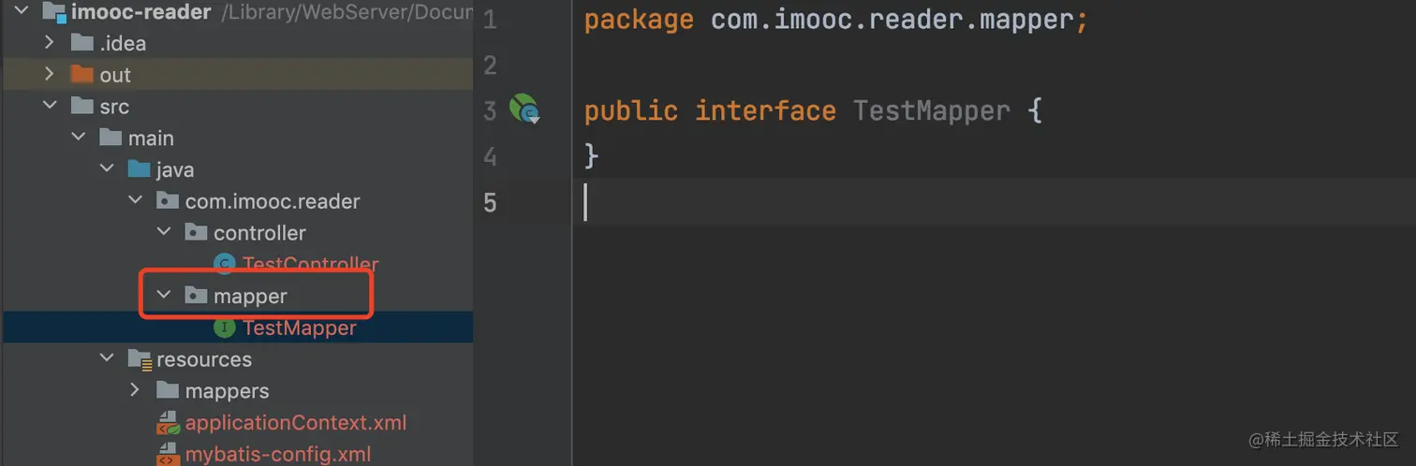Open TestController in the project tree

click(311, 264)
